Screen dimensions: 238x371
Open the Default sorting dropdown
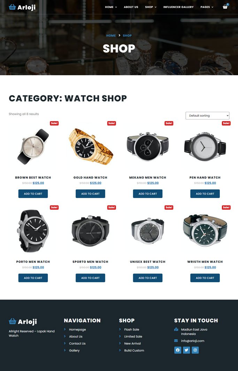207,116
